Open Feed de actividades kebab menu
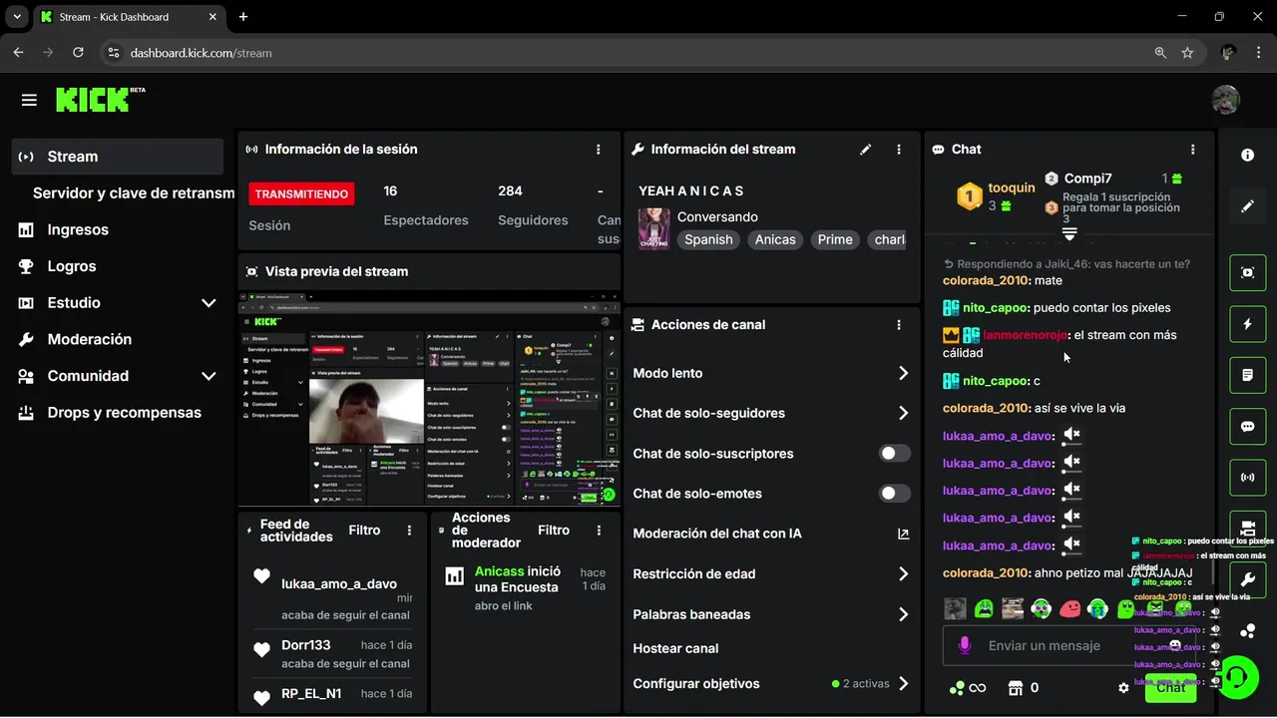The height and width of the screenshot is (718, 1277). [409, 531]
